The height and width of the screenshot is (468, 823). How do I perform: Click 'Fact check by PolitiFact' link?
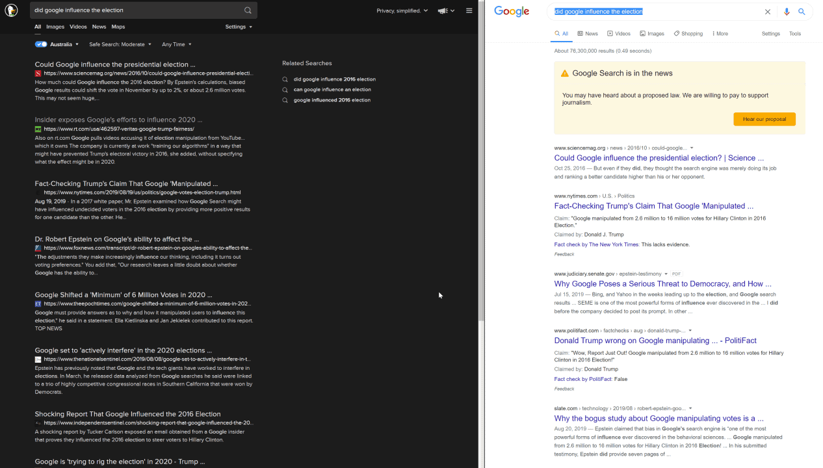[x=582, y=379]
